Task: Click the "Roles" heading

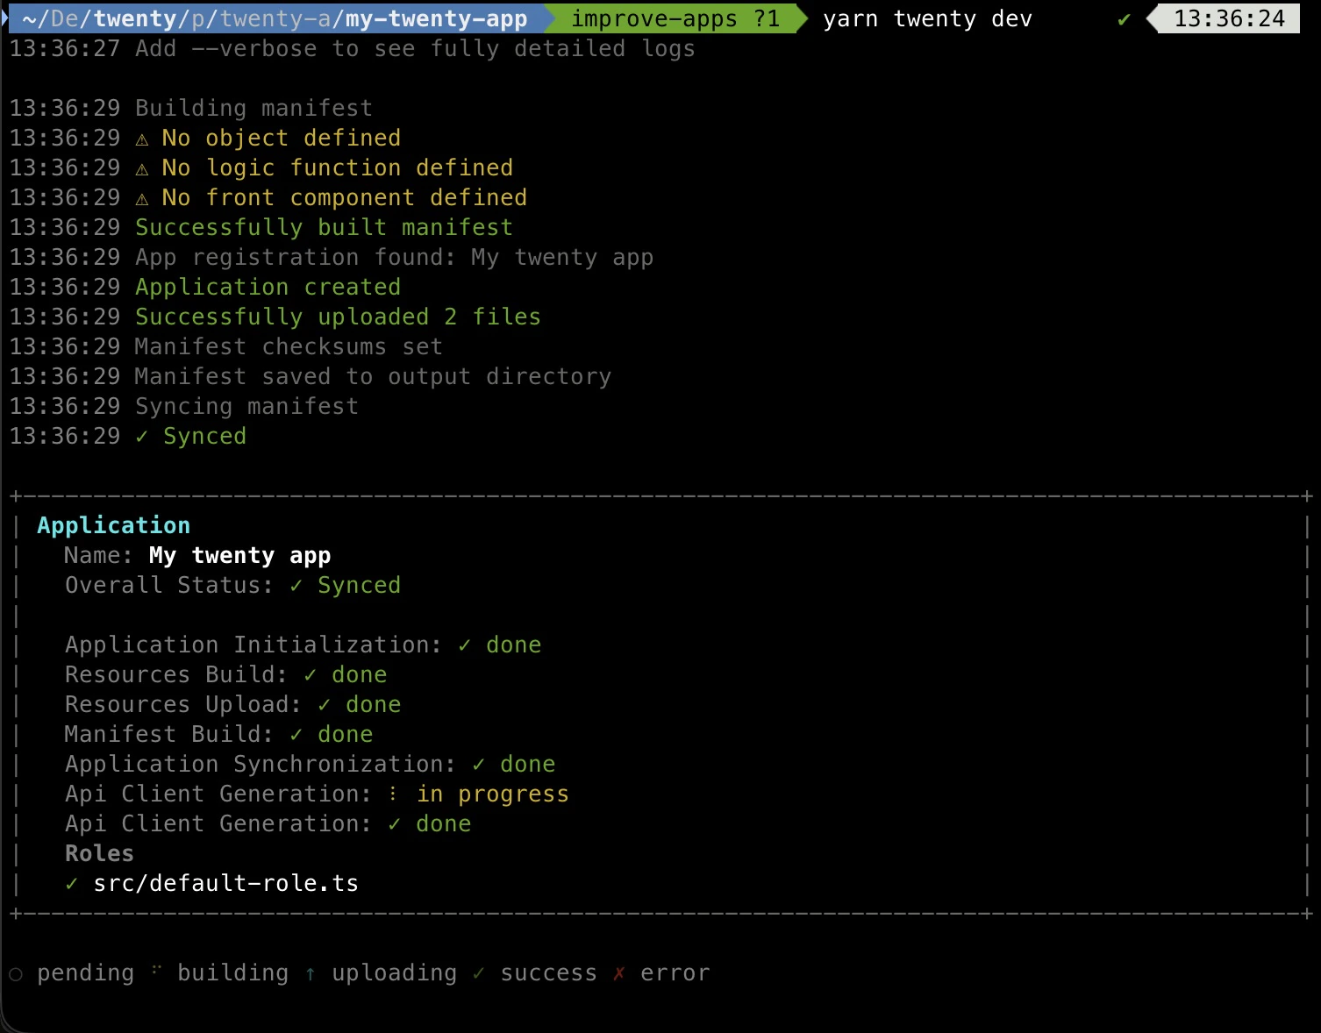Action: (x=99, y=853)
